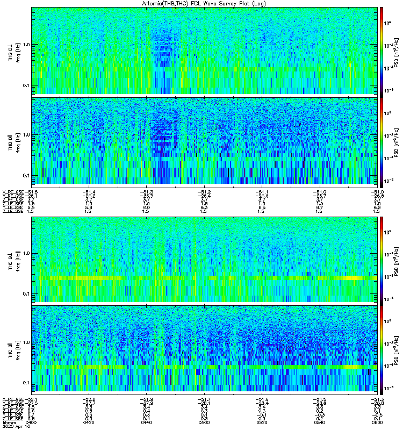The width and height of the screenshot is (403, 430).
Task: Click the plot title "Artemis(THB,THC) FGL Wave Survey Plot (Log)"
Action: click(x=204, y=4)
